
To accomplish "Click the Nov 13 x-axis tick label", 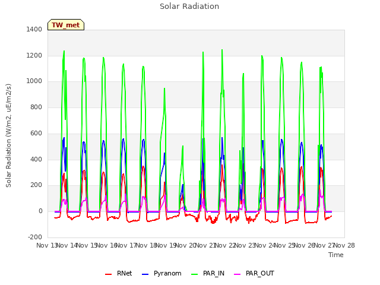I will (47, 245).
